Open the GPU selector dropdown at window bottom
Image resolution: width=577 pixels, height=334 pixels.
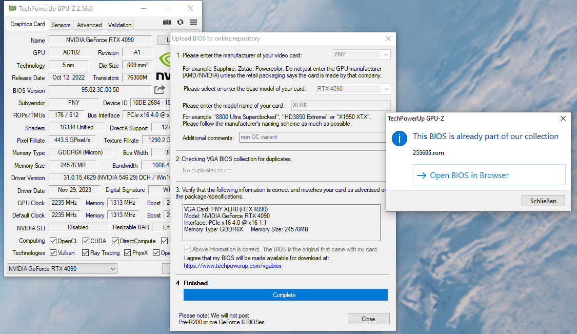coord(62,269)
